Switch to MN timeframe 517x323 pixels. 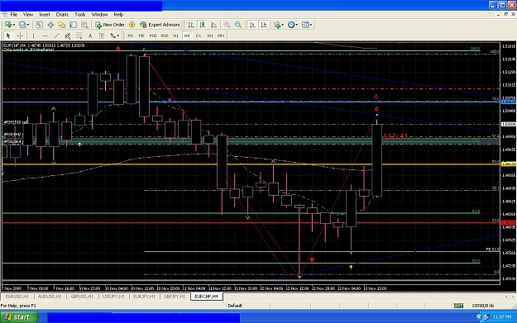click(x=221, y=36)
